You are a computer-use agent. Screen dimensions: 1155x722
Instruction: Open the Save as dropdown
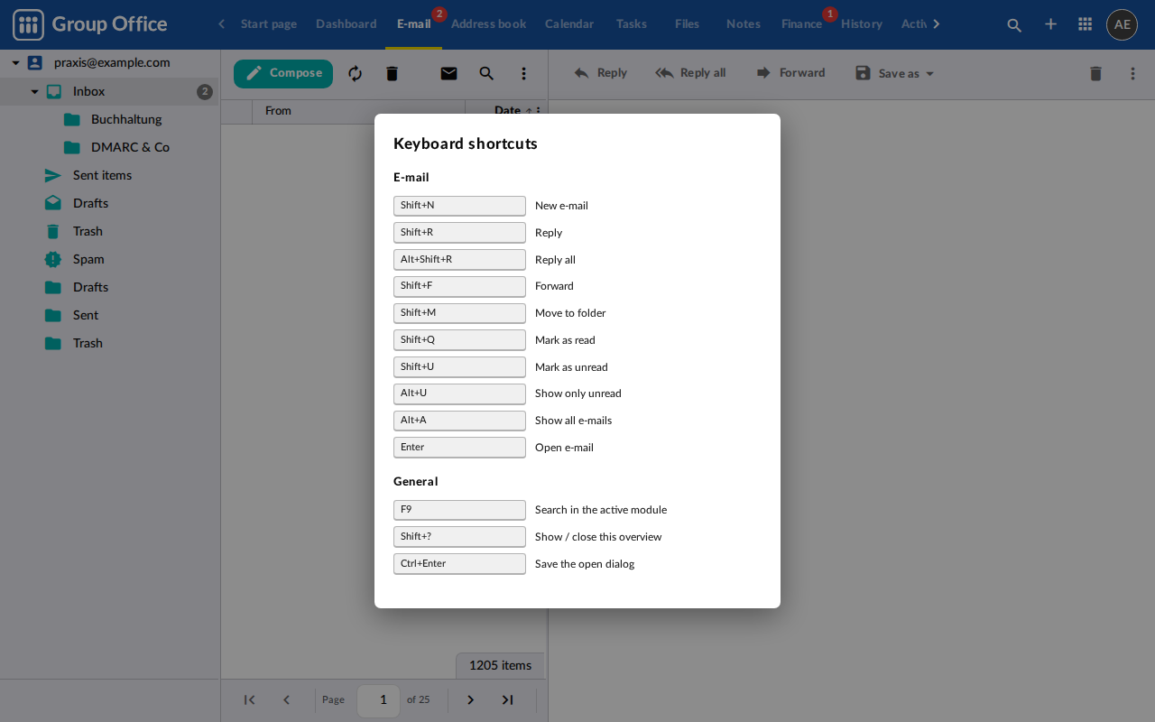pos(895,73)
